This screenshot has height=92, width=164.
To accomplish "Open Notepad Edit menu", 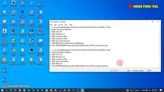I will click(55, 25).
